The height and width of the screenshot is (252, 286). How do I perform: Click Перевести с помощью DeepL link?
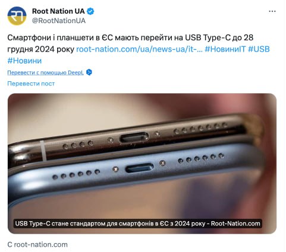pos(45,72)
